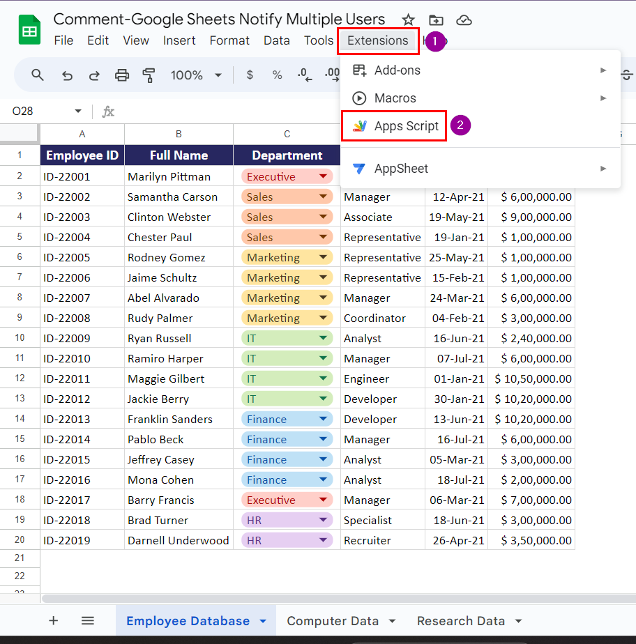Click the Recruiter cell
This screenshot has width=636, height=644.
click(x=382, y=541)
